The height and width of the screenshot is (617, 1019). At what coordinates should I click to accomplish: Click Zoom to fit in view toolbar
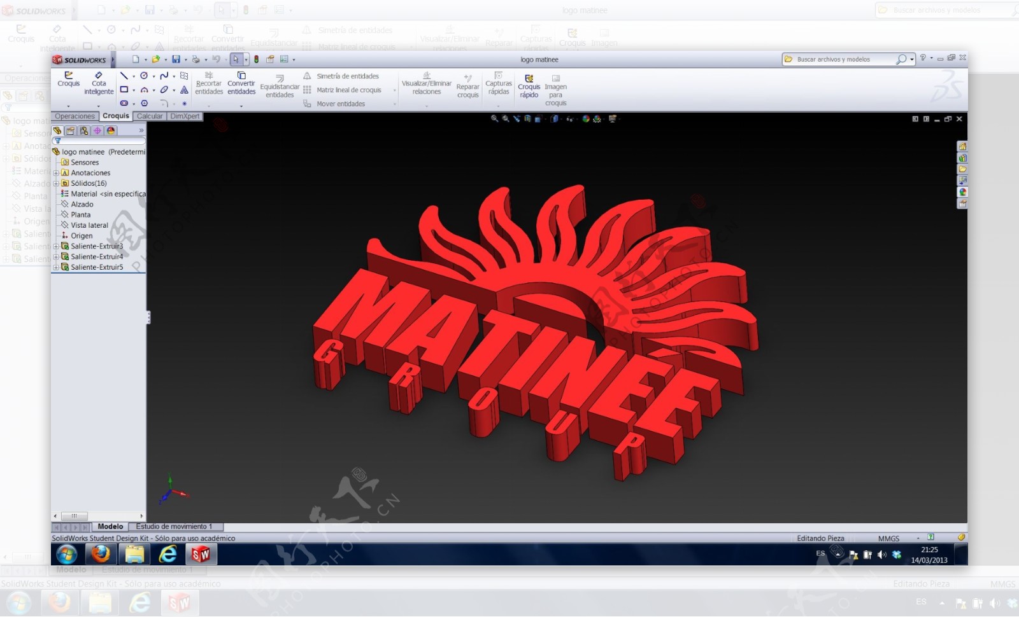click(x=494, y=119)
